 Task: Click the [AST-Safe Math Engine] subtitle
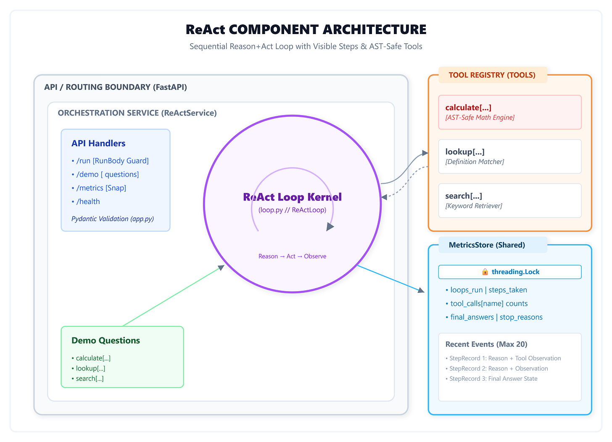[480, 118]
